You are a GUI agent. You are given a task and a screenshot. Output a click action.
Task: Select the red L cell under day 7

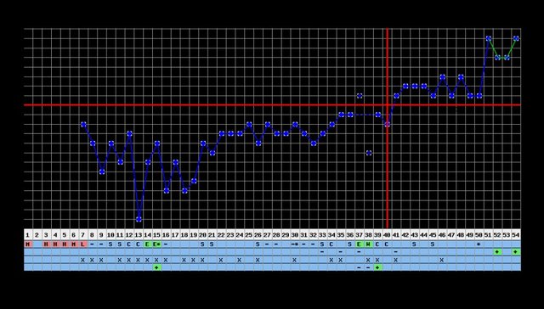tap(83, 244)
